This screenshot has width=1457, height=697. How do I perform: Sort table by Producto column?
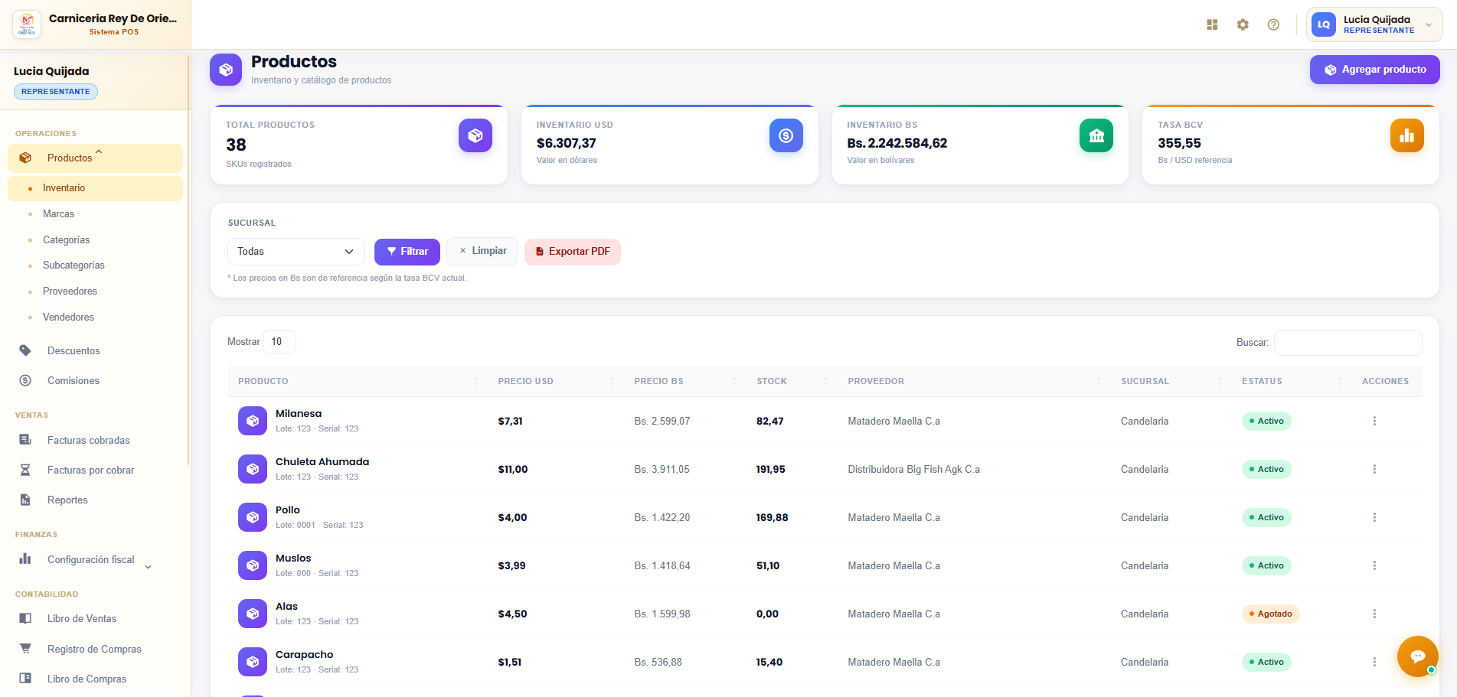(x=357, y=381)
